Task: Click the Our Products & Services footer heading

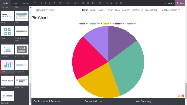Action: (47, 101)
